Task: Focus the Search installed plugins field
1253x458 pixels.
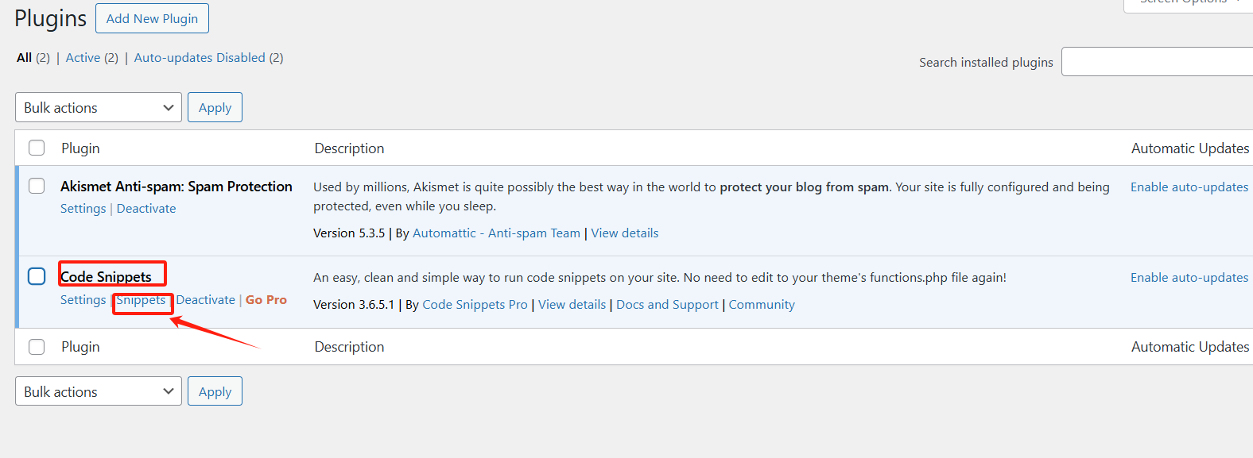Action: (1156, 62)
